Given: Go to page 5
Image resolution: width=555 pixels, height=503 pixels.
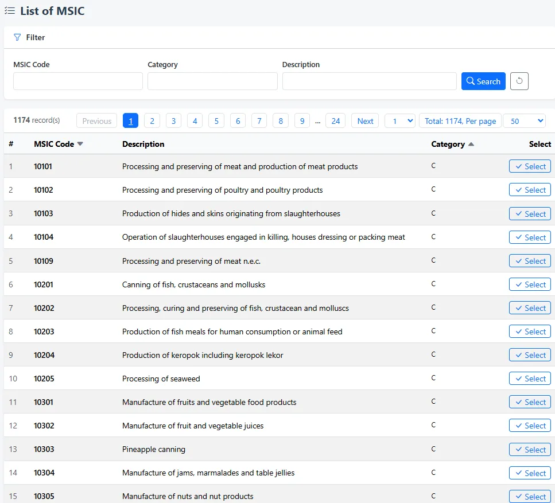Looking at the screenshot, I should click(216, 120).
